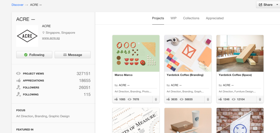This screenshot has width=280, height=133.
Task: Click thumbs-up icon on Marco Marco card
Action: tap(116, 99)
